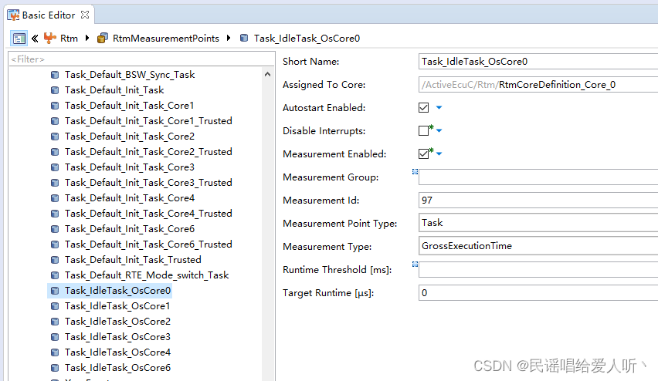Screen dimensions: 658x381
Task: Click the double-chevron breadcrumb back icon
Action: (35, 39)
